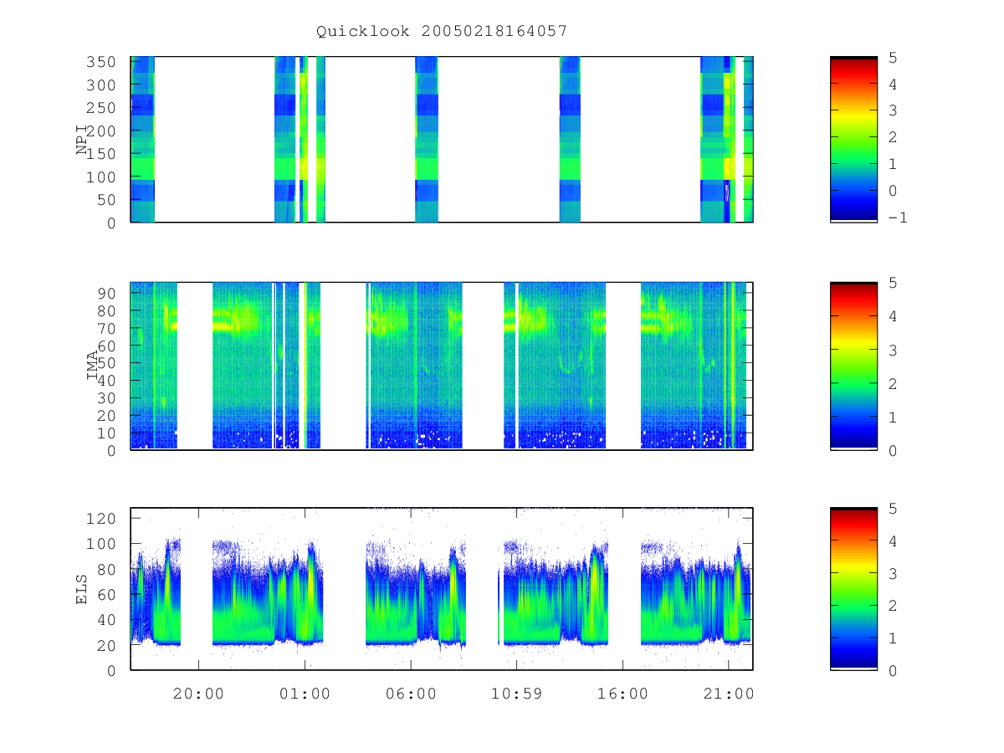This screenshot has height=753, width=1004.
Task: Click inside the ELS spectrogram panel
Action: click(x=442, y=589)
